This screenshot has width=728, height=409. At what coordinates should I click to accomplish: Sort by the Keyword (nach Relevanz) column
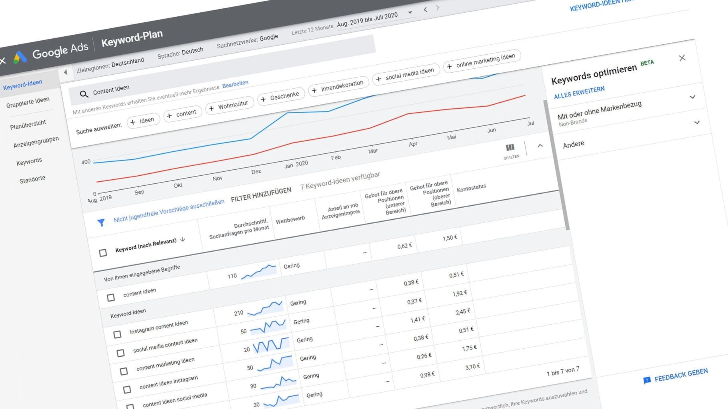(146, 244)
